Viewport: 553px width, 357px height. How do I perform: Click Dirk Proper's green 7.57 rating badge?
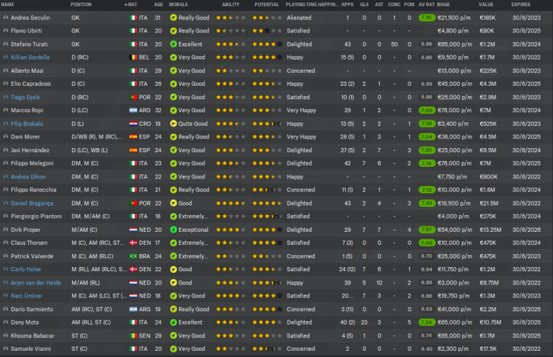(x=427, y=230)
